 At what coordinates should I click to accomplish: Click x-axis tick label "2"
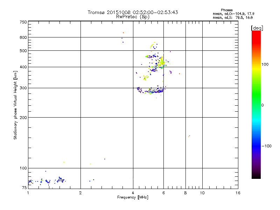coord(80,193)
